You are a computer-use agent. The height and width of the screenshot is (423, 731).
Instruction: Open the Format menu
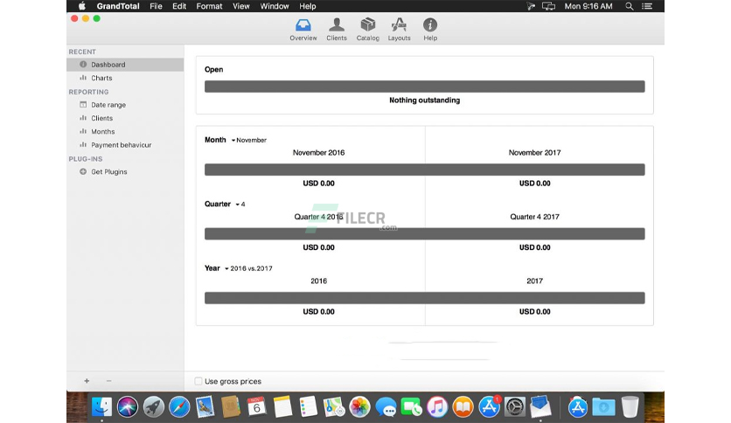coord(209,6)
